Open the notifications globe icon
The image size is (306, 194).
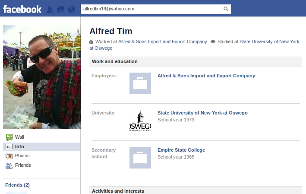(x=72, y=10)
